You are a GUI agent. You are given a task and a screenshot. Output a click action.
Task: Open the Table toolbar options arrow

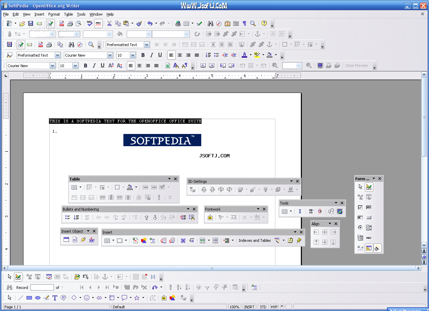[x=169, y=179]
